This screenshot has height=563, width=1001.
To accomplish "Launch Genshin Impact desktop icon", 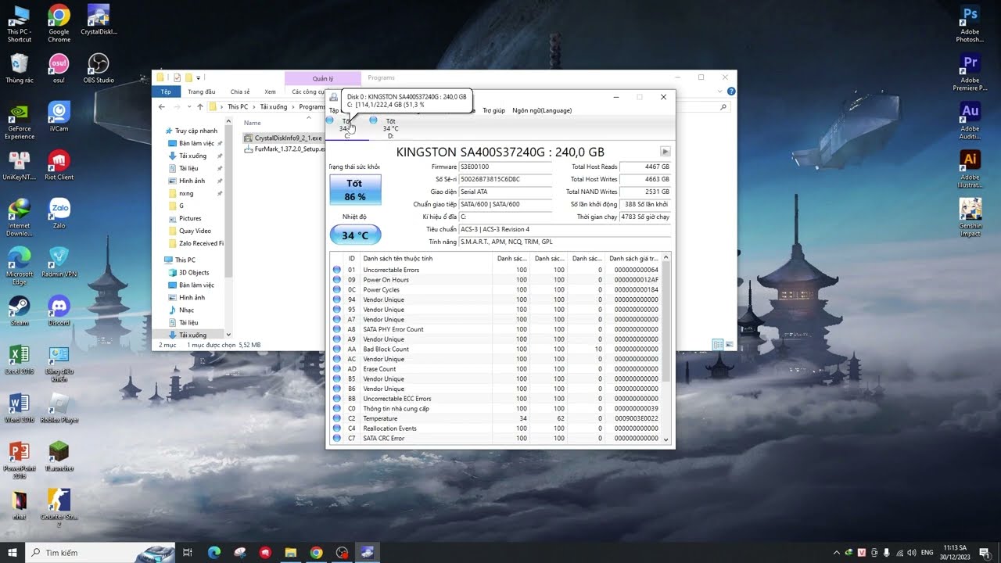I will click(971, 218).
